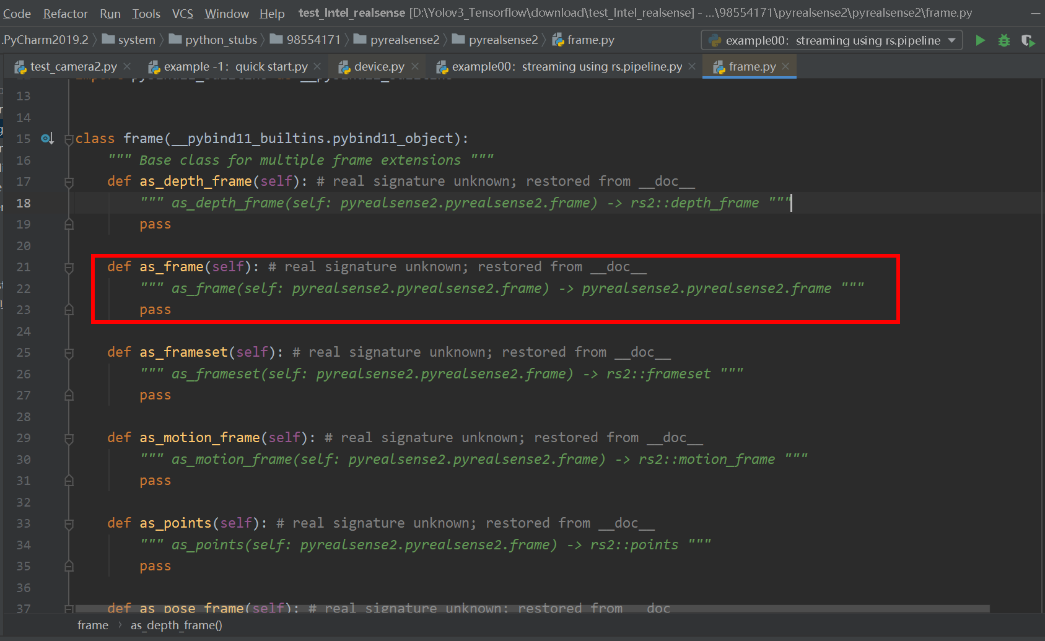Start debugging using the bug icon
Viewport: 1045px width, 641px height.
[1003, 40]
